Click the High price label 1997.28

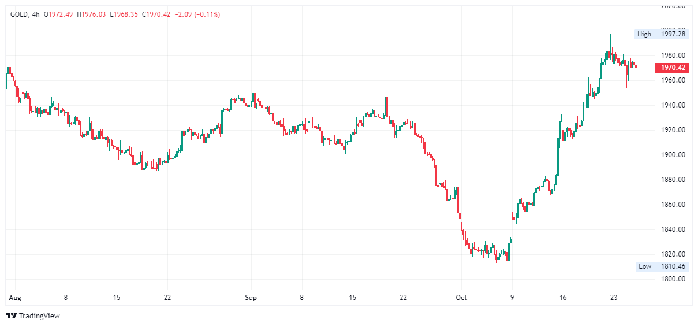click(673, 34)
